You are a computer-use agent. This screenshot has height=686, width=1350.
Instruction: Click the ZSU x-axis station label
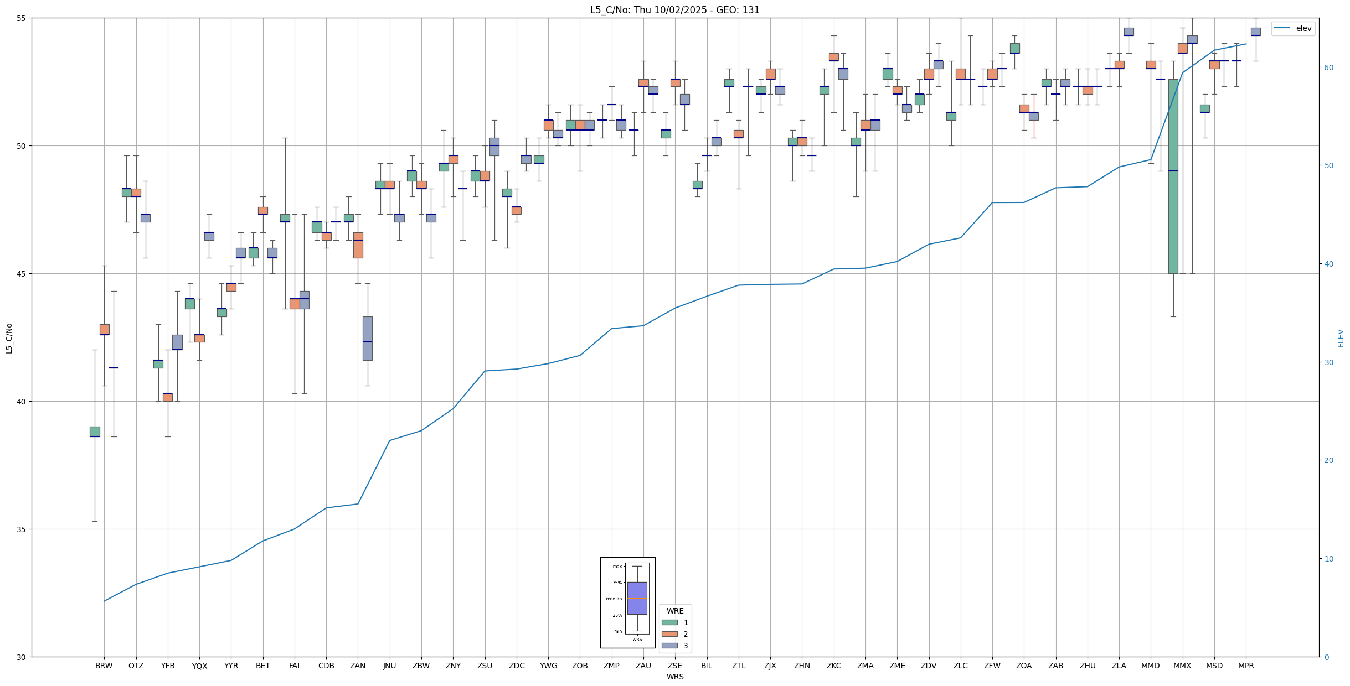coord(485,666)
